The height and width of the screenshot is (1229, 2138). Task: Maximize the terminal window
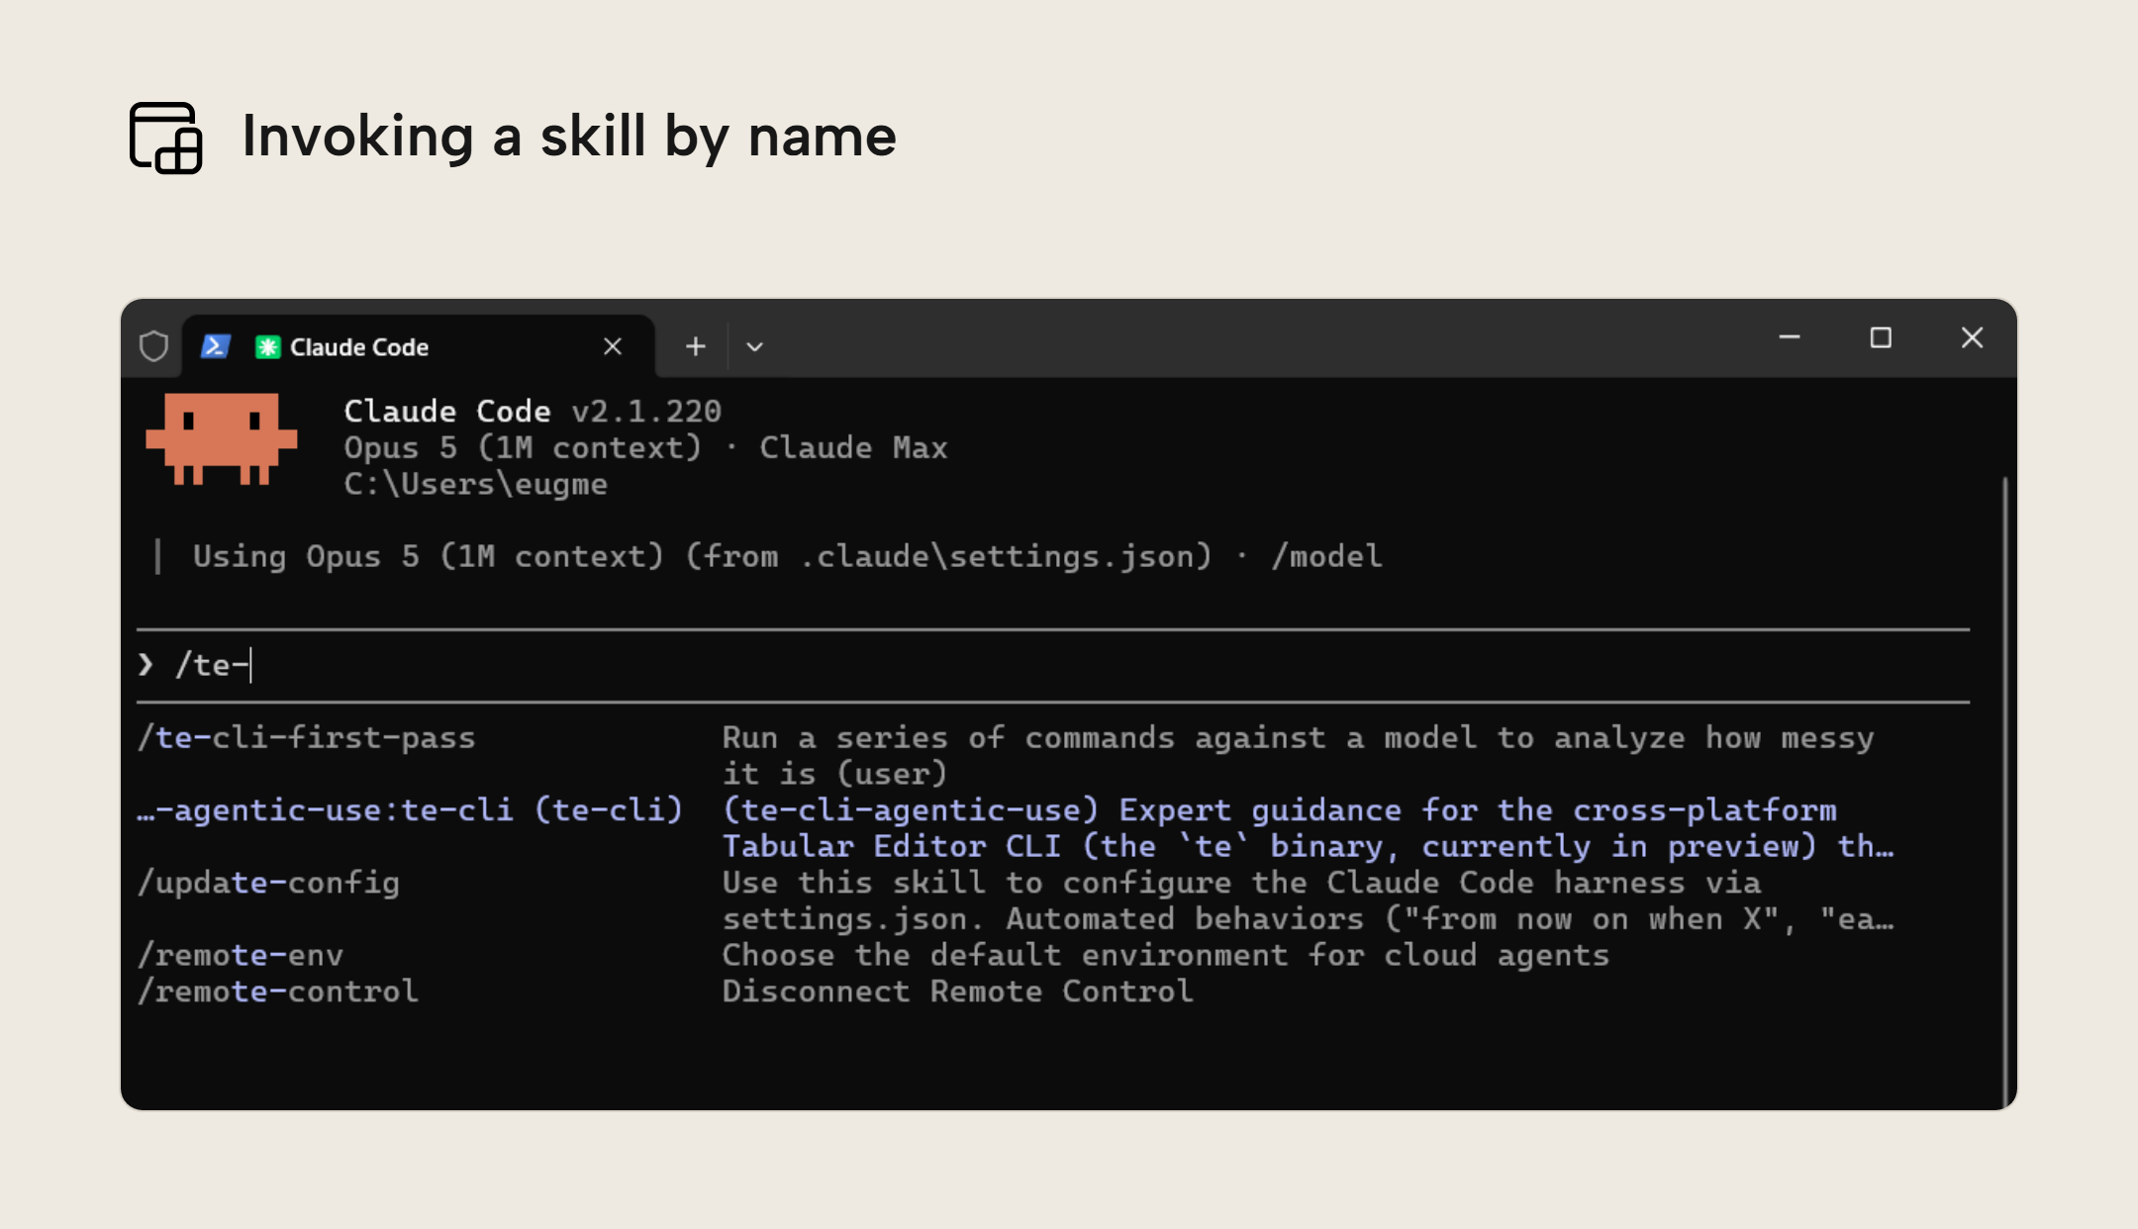click(x=1881, y=337)
